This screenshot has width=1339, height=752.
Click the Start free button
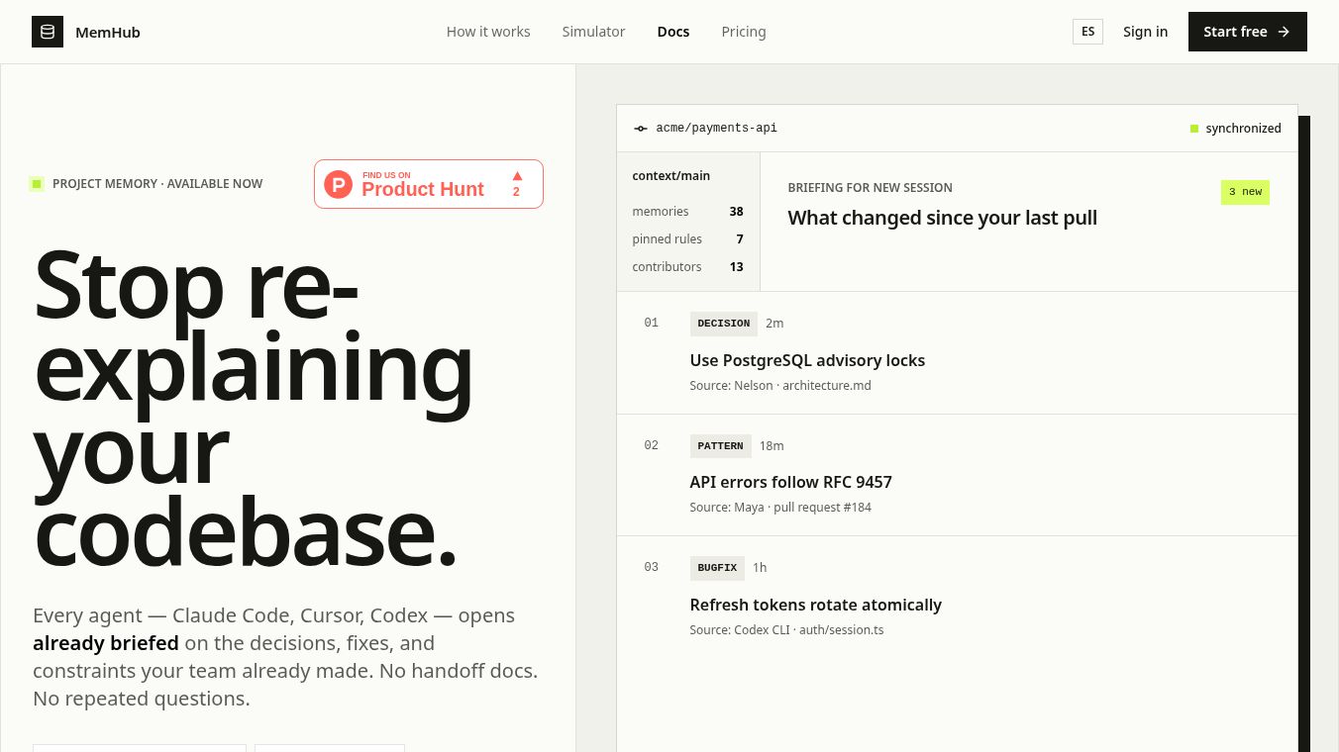click(1248, 32)
